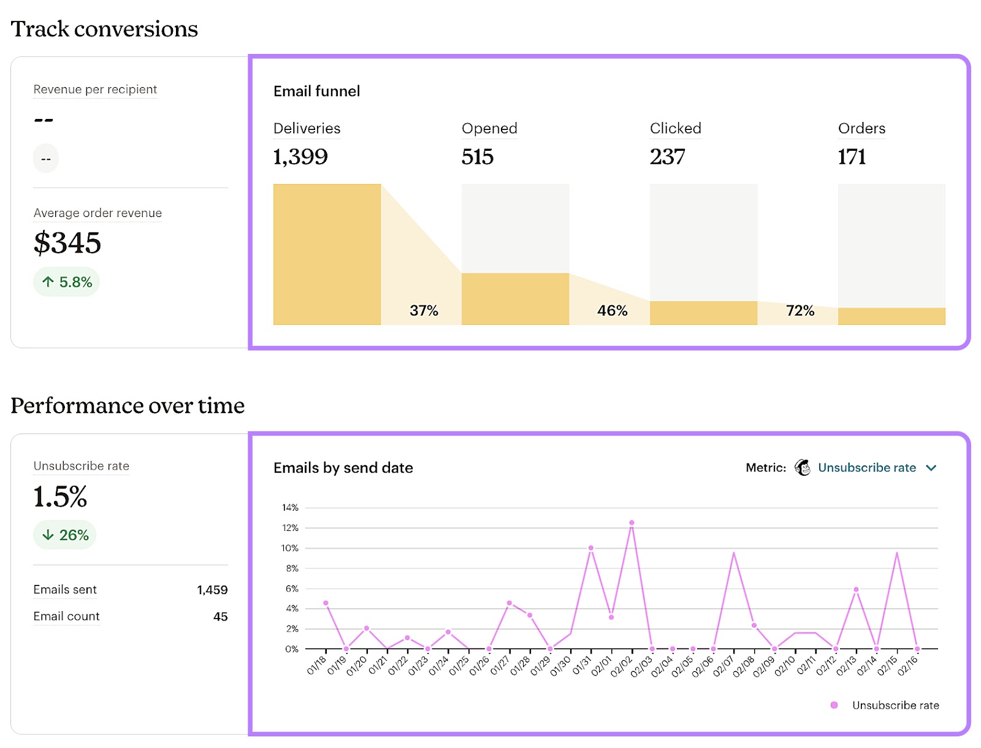Viewport: 981px width, 748px height.
Task: Click the underlined Orders funnel label
Action: point(861,129)
